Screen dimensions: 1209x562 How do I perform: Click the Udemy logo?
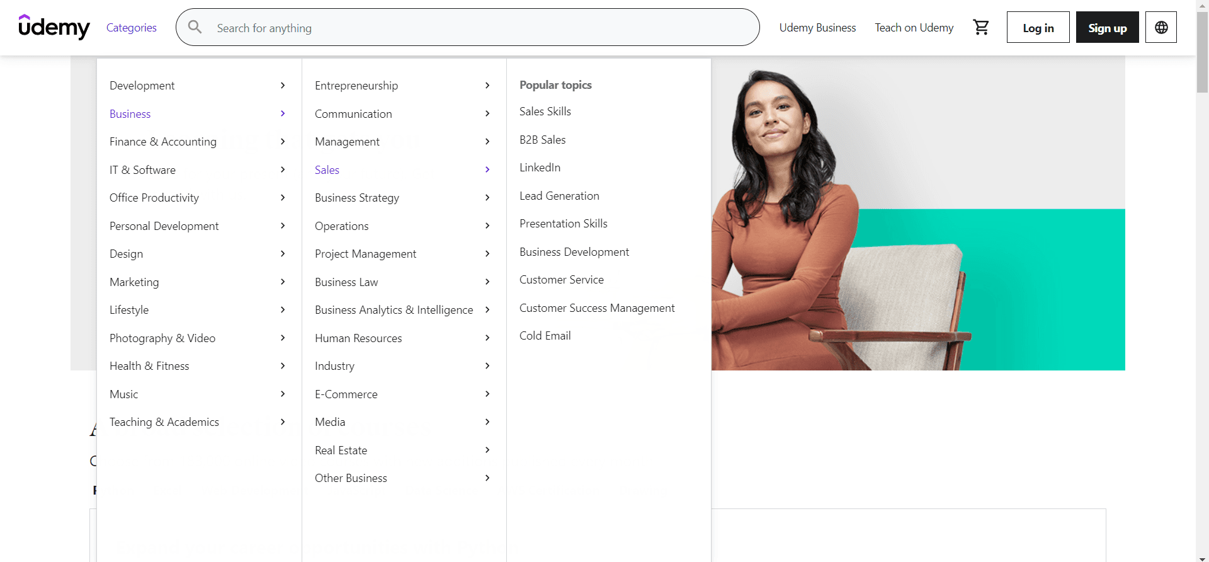(x=54, y=27)
